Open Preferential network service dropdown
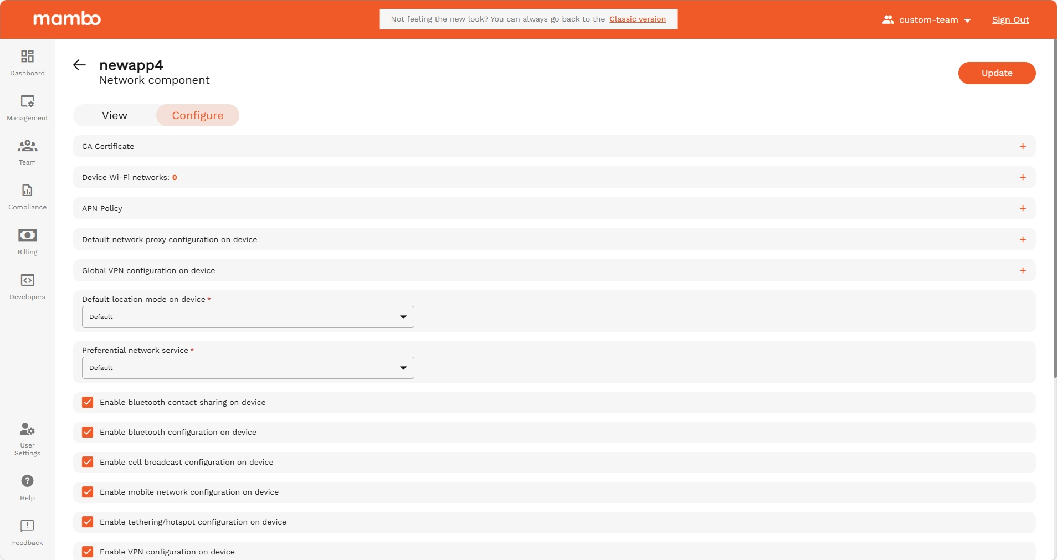1057x560 pixels. click(x=248, y=368)
